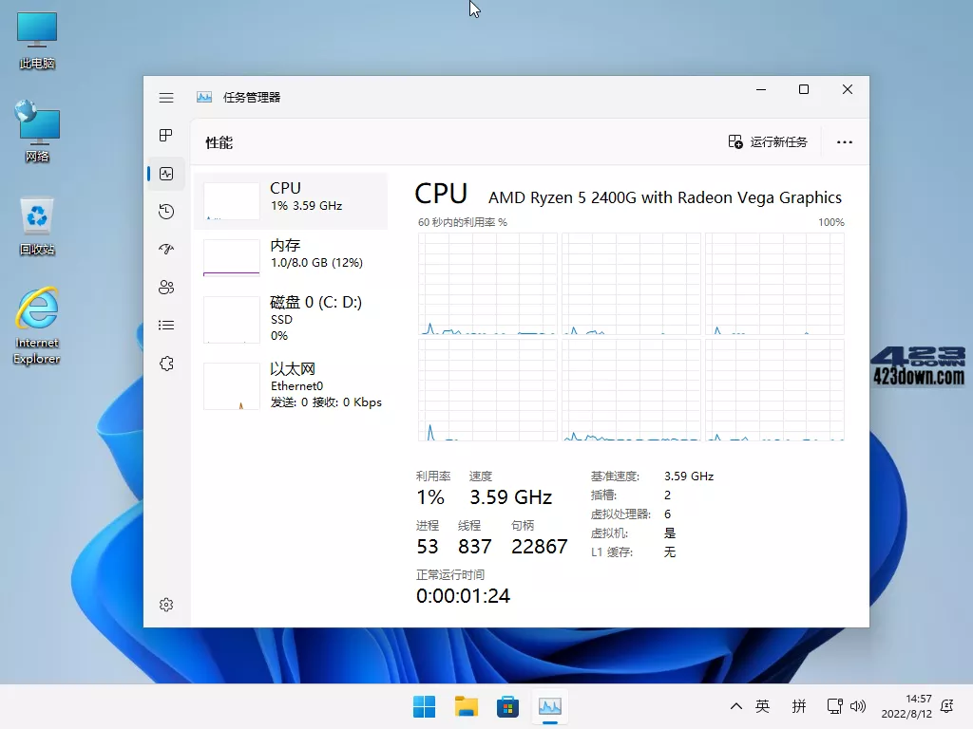Open the Details page icon in sidebar
Image resolution: width=973 pixels, height=729 pixels.
[166, 326]
